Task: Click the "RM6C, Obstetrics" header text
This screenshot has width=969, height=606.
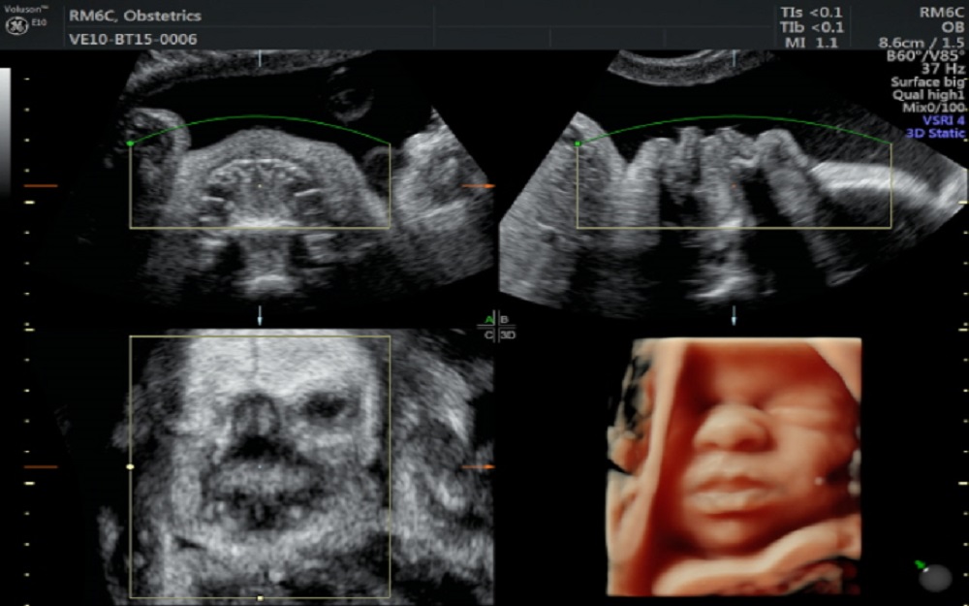Action: click(135, 16)
